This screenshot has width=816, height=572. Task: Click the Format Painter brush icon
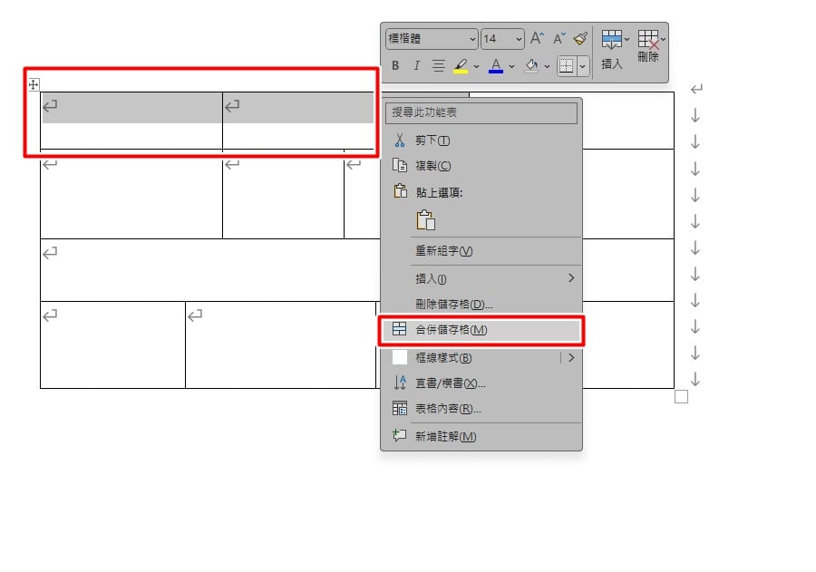(580, 38)
